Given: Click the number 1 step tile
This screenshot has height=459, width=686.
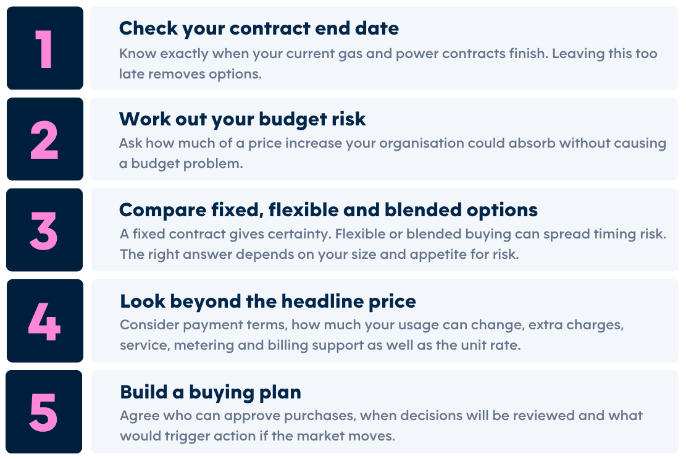Looking at the screenshot, I should (x=45, y=48).
